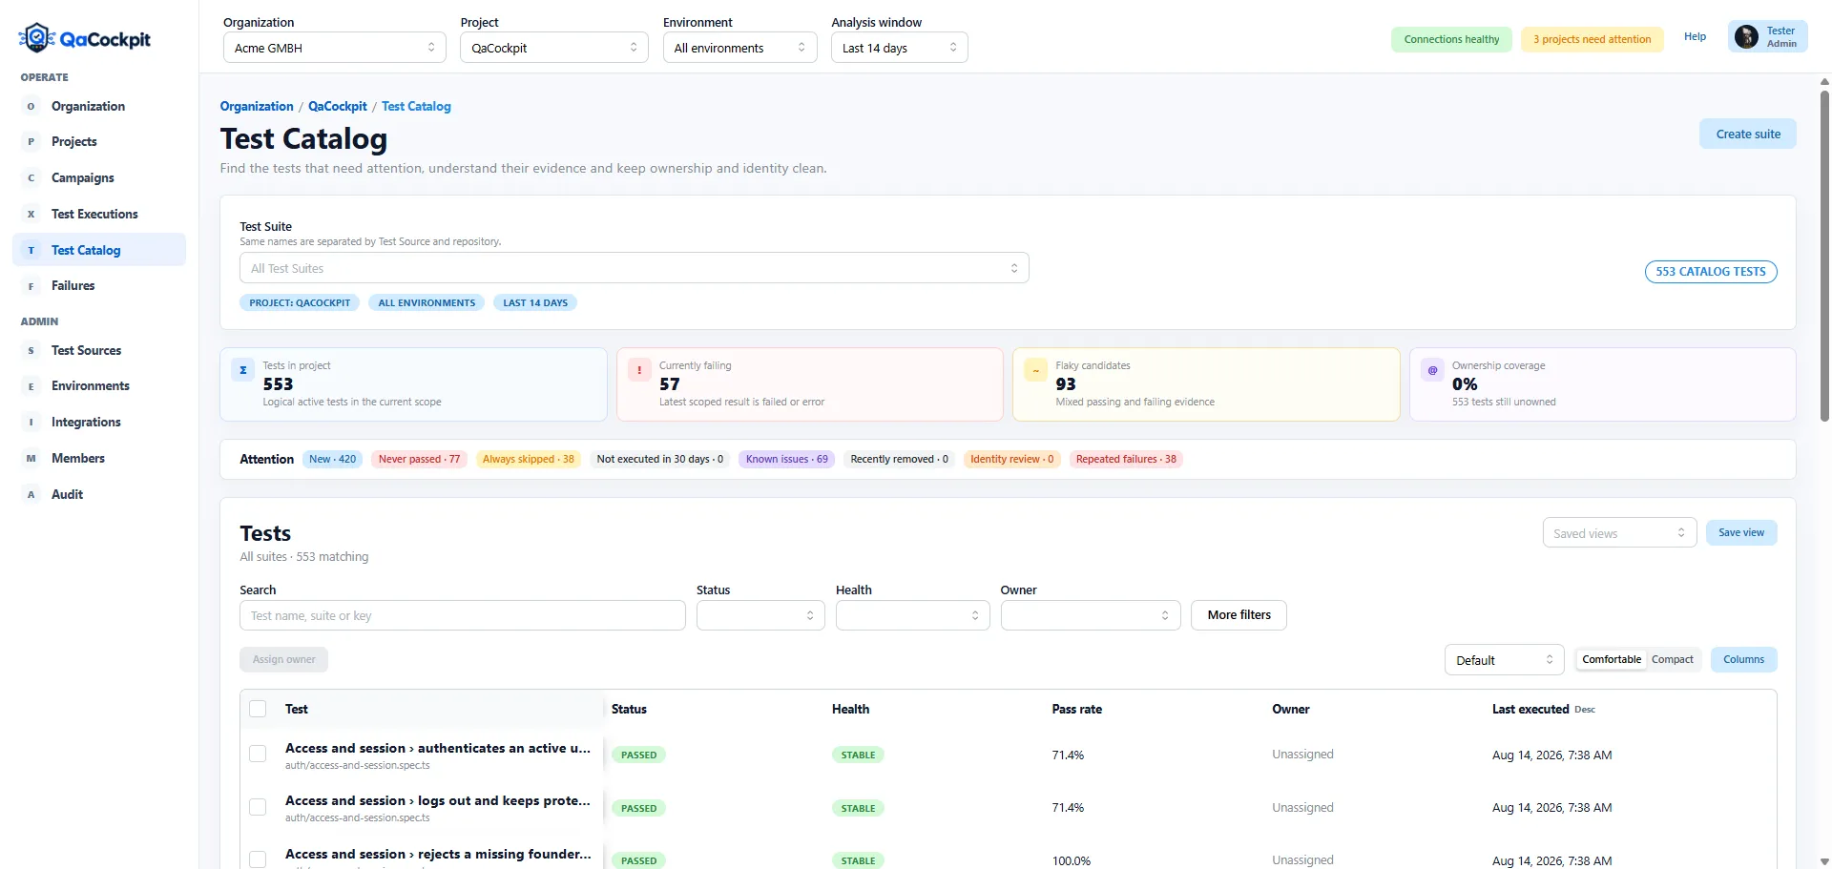Screen dimensions: 1832x869
Task: Filter by Always skipped · 38 chip
Action: [x=529, y=459]
